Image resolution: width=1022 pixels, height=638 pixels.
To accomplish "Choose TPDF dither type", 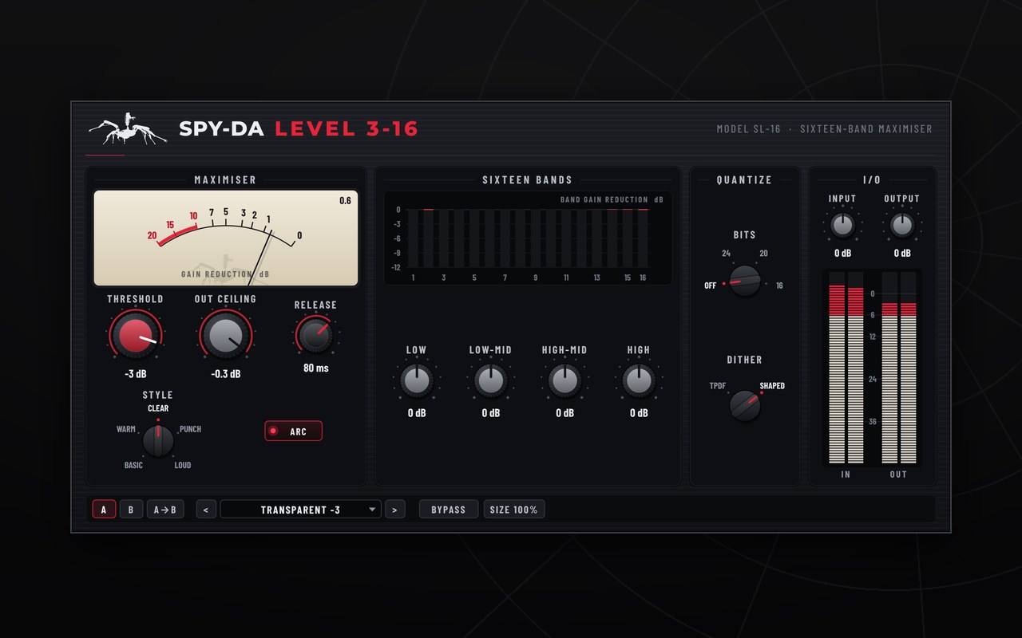I will tap(718, 386).
